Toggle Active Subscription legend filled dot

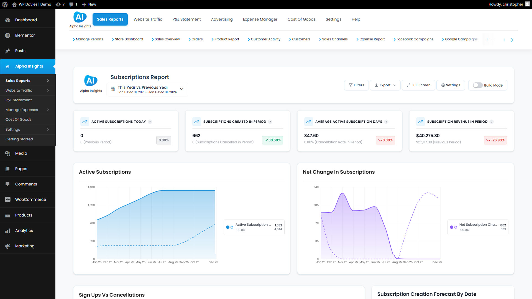pos(228,227)
